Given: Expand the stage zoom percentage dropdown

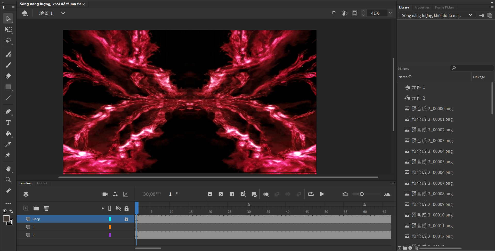Looking at the screenshot, I should pyautogui.click(x=390, y=13).
